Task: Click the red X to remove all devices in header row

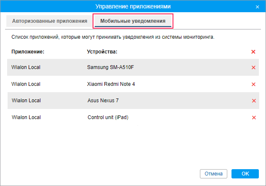Action: click(253, 52)
